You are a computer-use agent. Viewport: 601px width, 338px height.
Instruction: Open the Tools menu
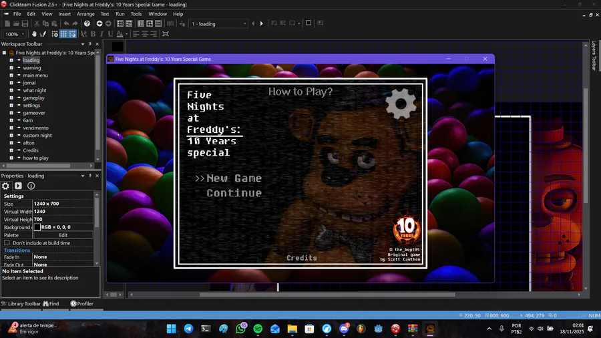point(136,14)
